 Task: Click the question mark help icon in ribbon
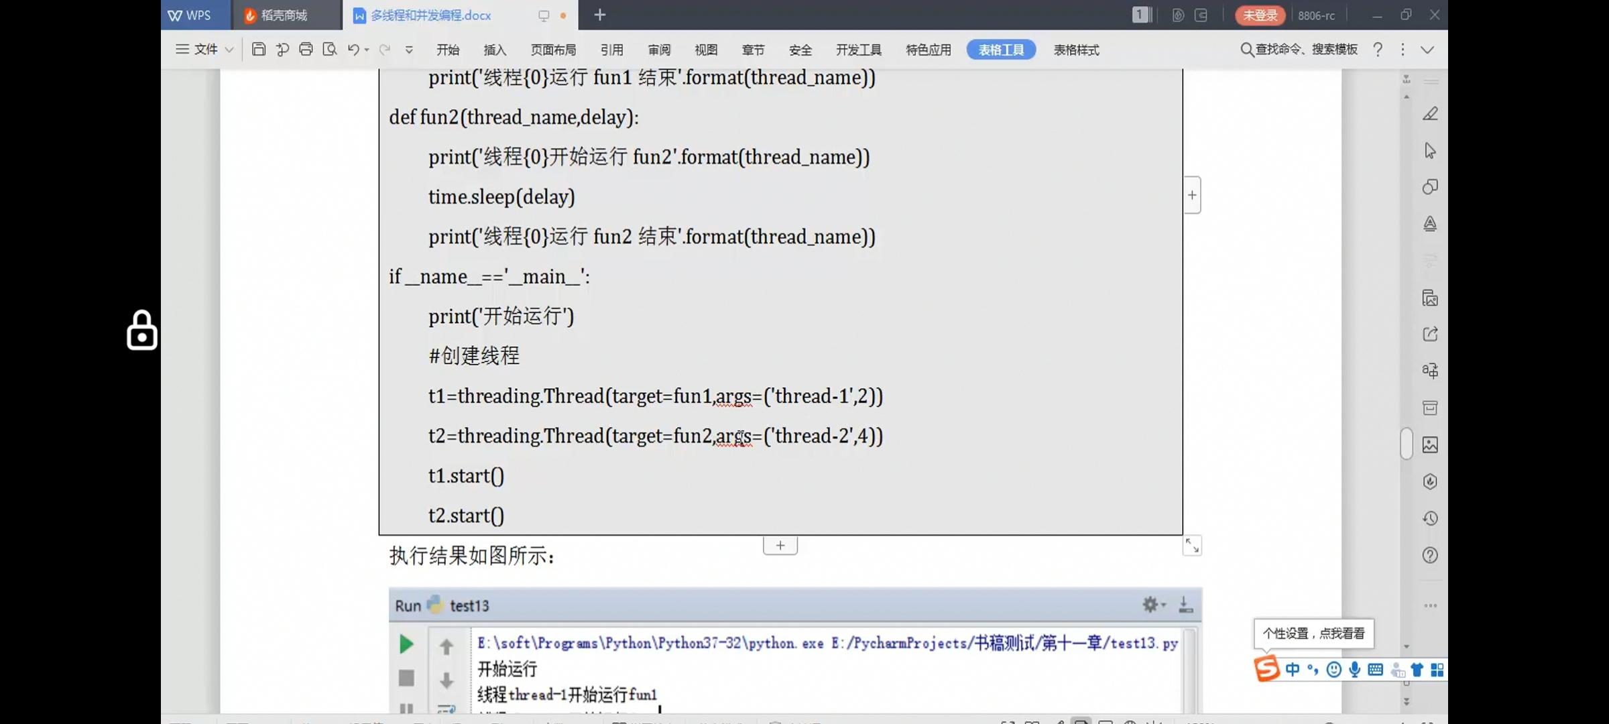coord(1378,49)
